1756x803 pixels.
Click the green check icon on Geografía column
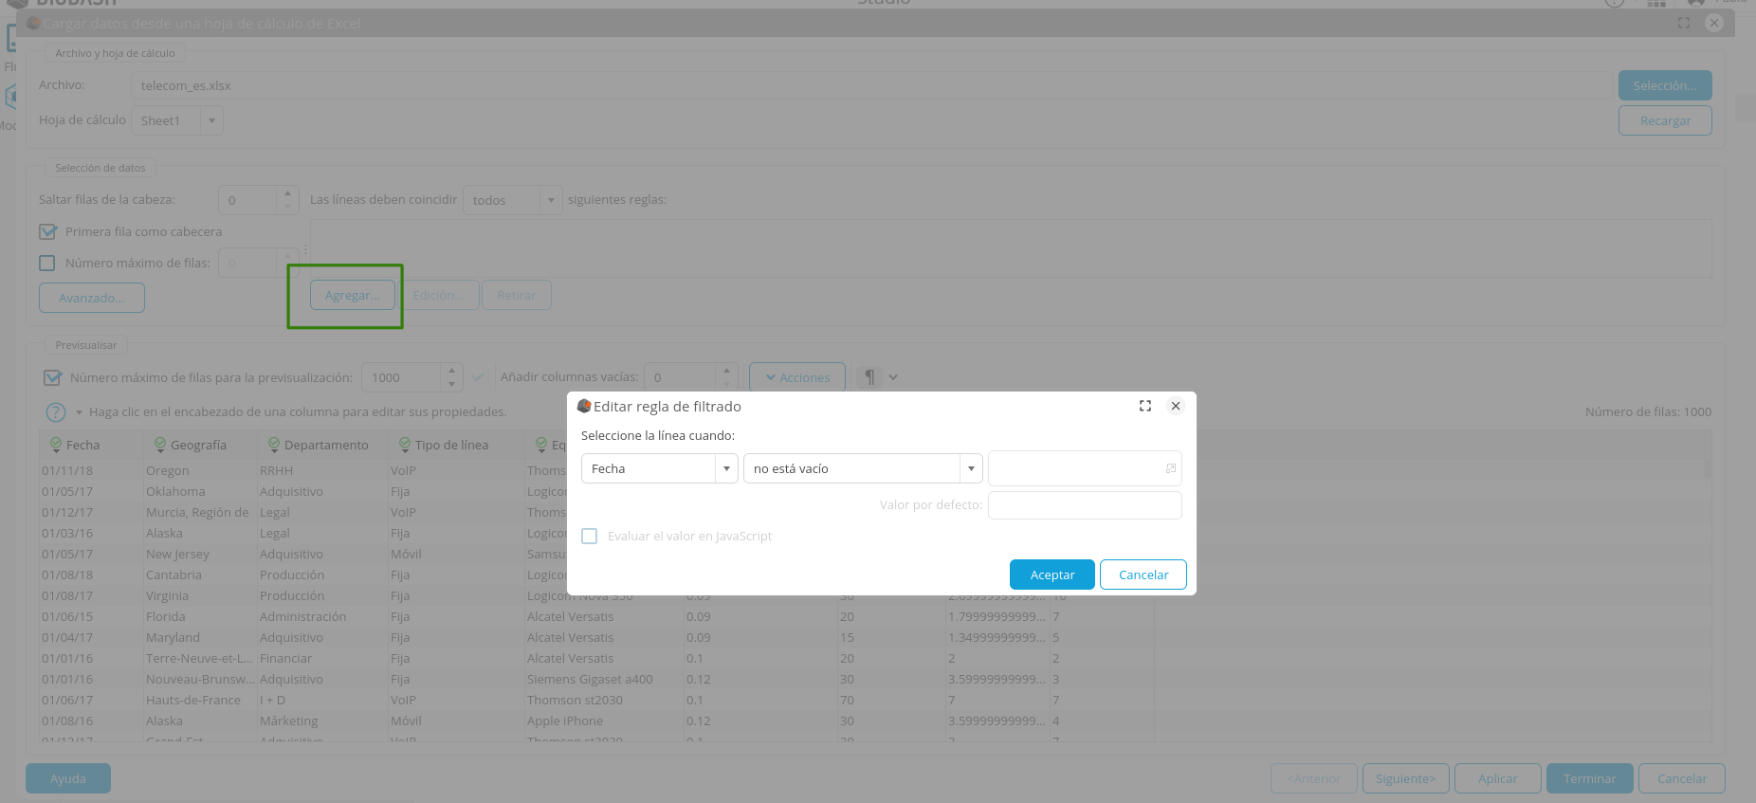click(159, 445)
